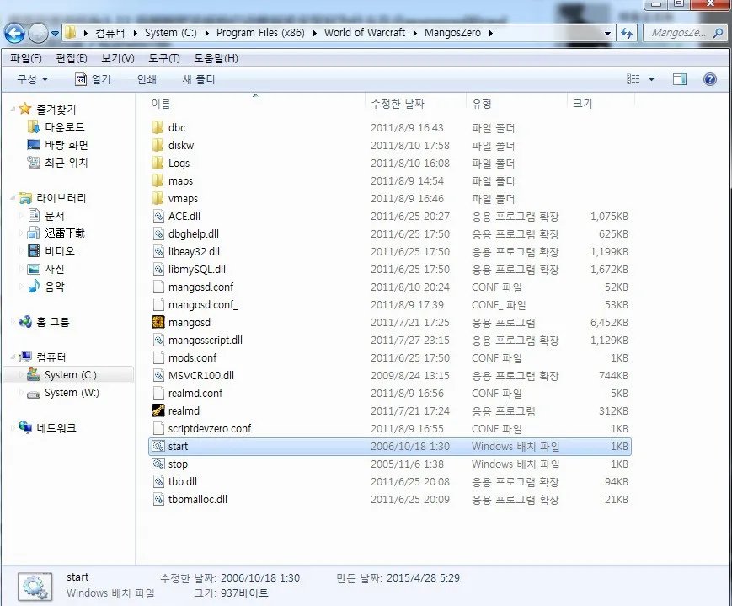Open 바탕 화면 in sidebar
Viewport: 732px width, 606px height.
pyautogui.click(x=67, y=145)
